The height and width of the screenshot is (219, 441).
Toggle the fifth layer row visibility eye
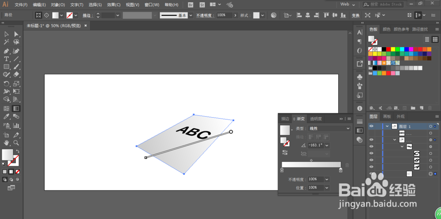371,160
